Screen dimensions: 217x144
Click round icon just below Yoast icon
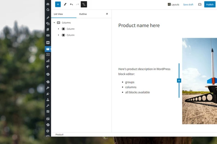click(x=48, y=125)
